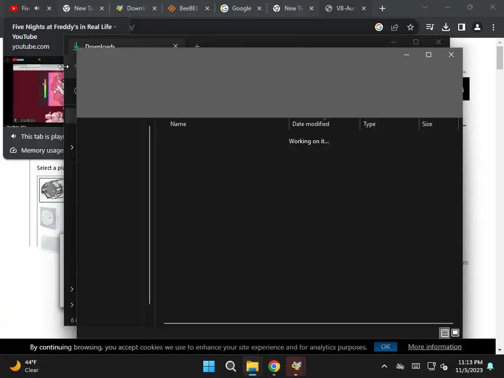
Task: Open the OneDrive cloud tray icon
Action: pyautogui.click(x=400, y=366)
